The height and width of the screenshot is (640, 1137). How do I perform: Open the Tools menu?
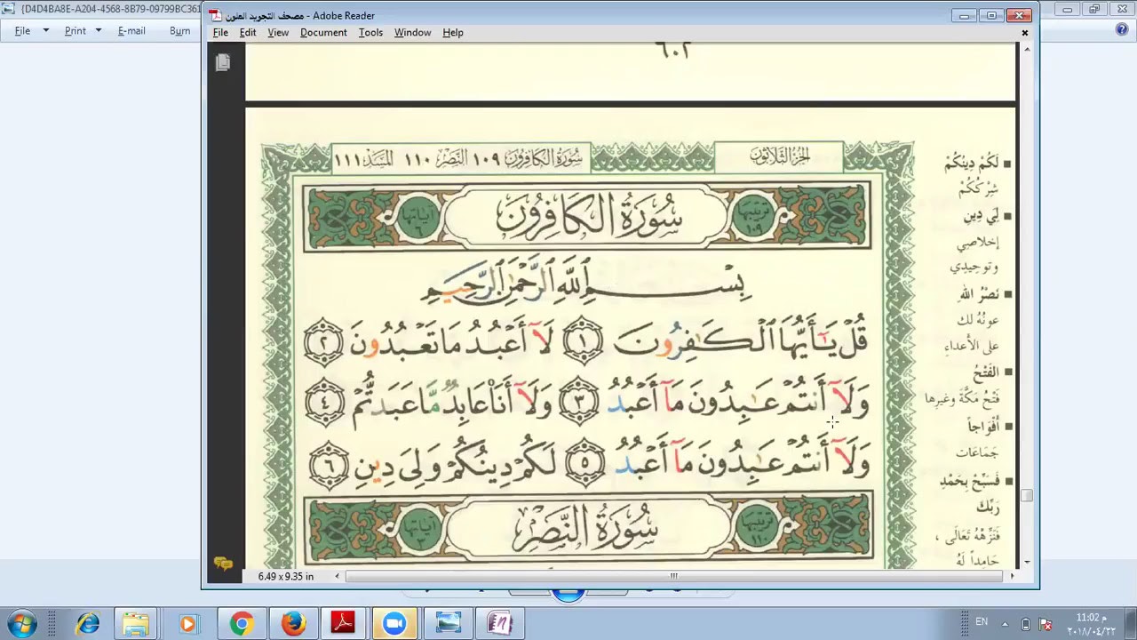click(370, 33)
